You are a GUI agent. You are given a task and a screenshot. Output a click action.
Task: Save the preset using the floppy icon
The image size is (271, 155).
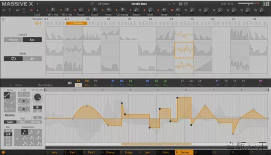(x=181, y=4)
